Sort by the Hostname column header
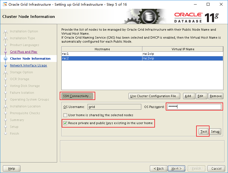The height and width of the screenshot is (173, 228). (x=102, y=49)
